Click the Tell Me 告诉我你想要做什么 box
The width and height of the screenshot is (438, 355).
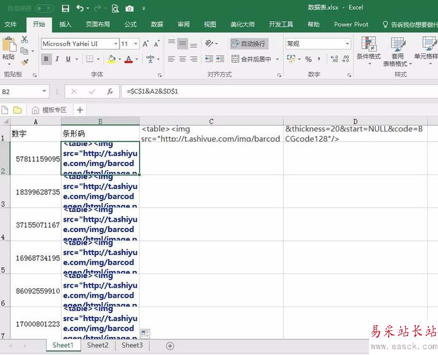tap(410, 25)
